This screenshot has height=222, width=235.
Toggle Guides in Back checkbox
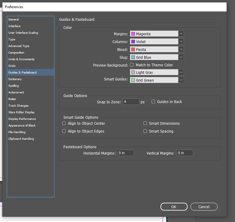click(x=153, y=102)
